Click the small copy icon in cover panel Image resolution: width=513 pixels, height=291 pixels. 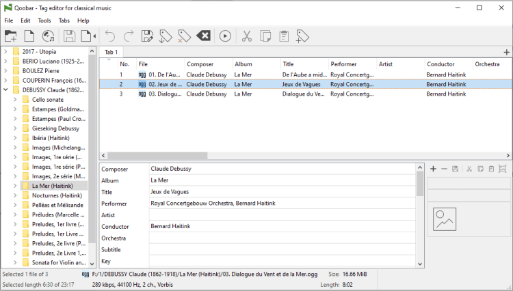(480, 169)
